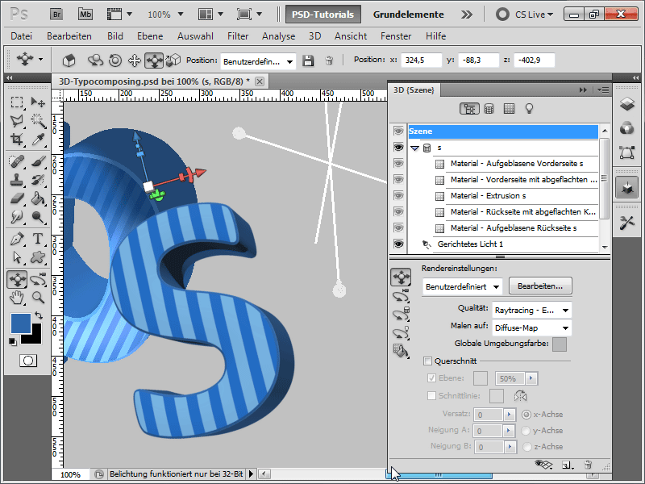Toggle the Schnittlinie checkbox
Screen dimensions: 645x484
(431, 395)
